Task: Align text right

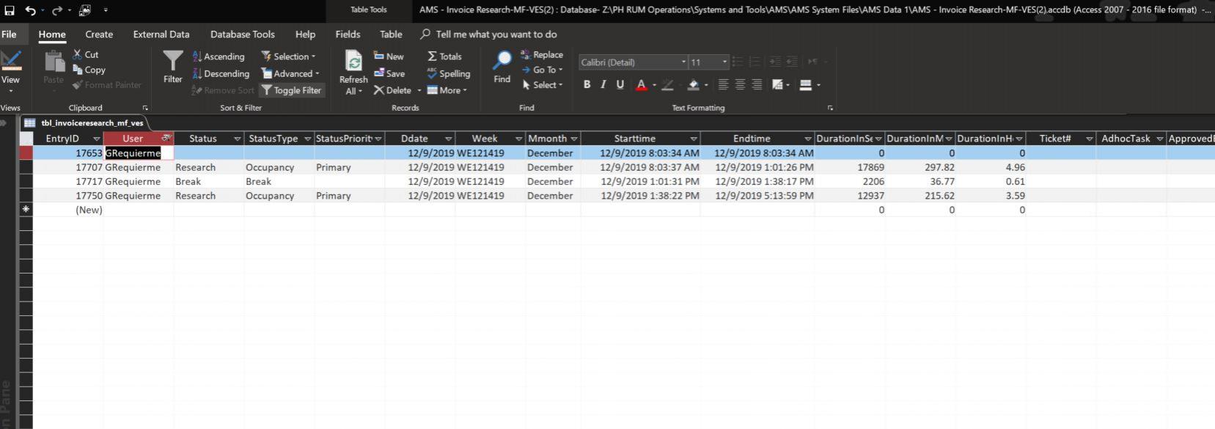Action: (757, 85)
